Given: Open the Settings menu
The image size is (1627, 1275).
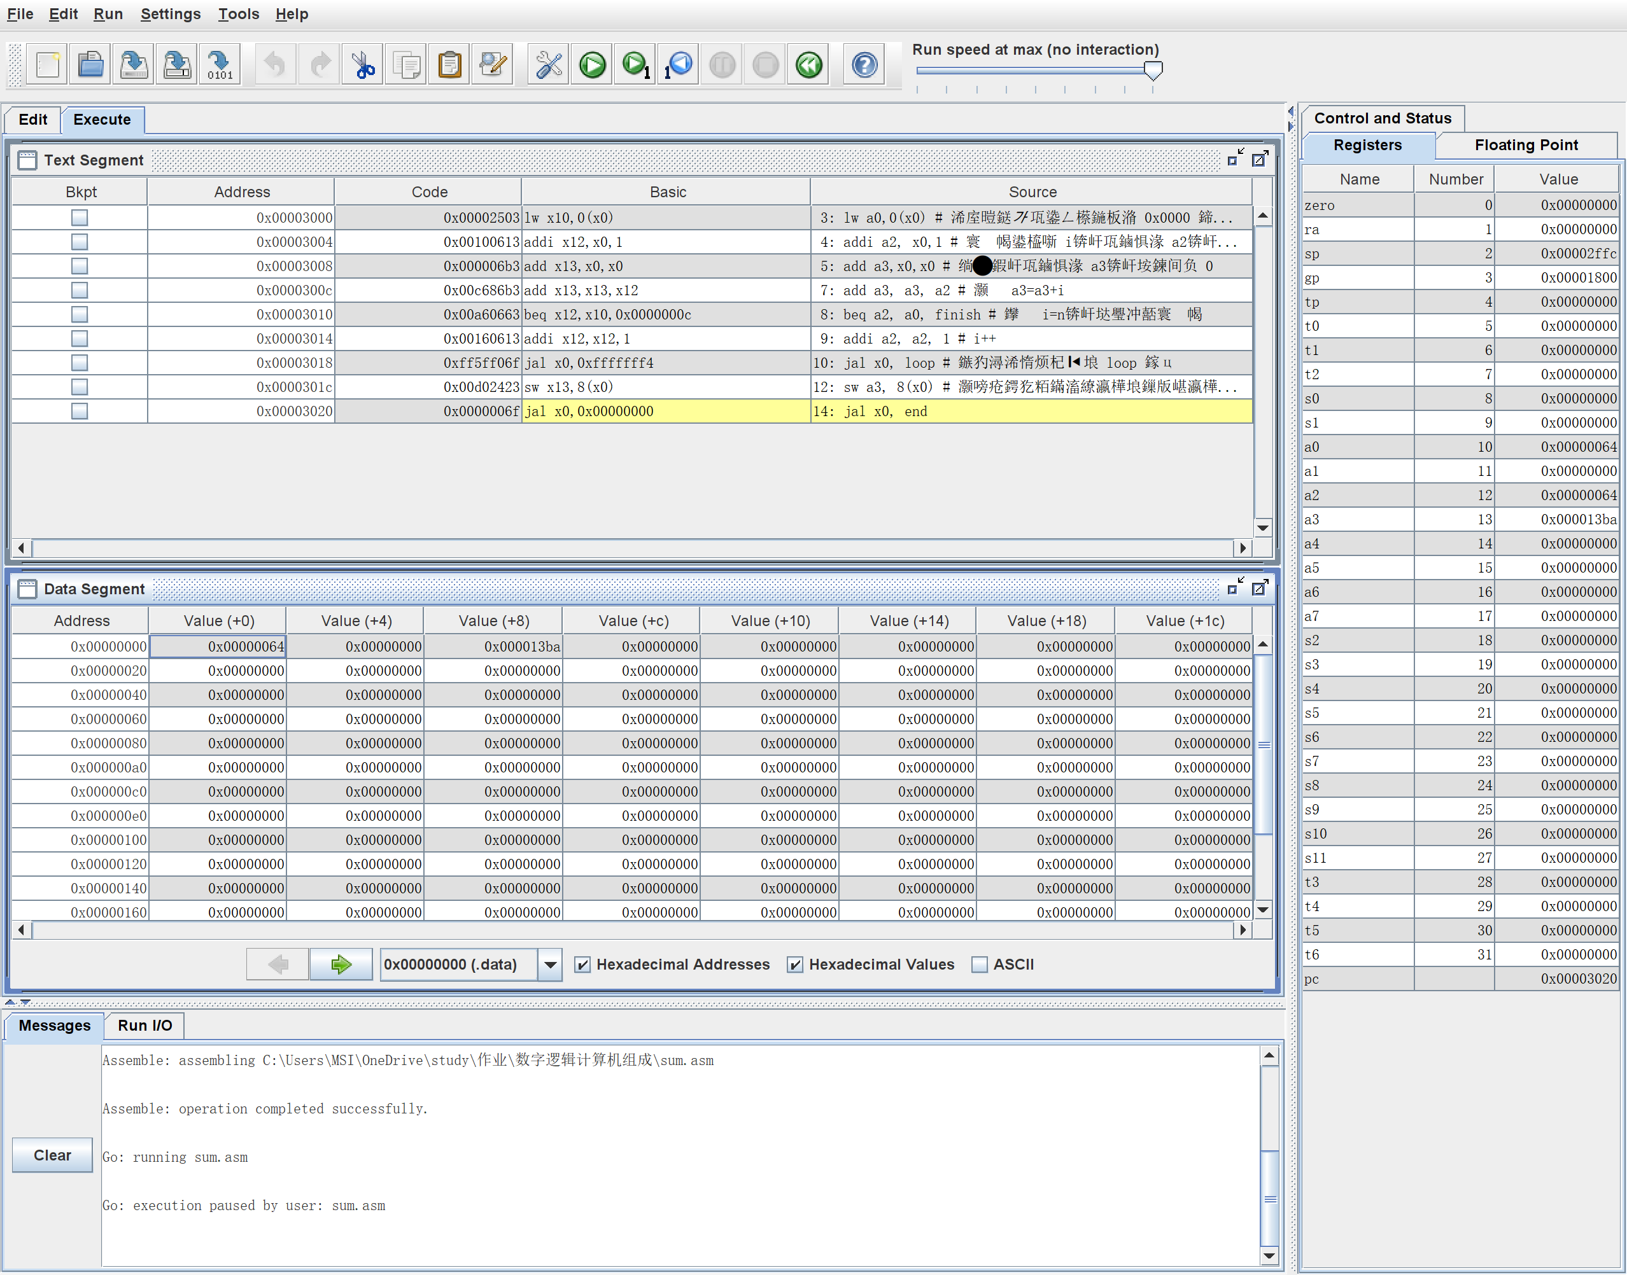Looking at the screenshot, I should [170, 13].
